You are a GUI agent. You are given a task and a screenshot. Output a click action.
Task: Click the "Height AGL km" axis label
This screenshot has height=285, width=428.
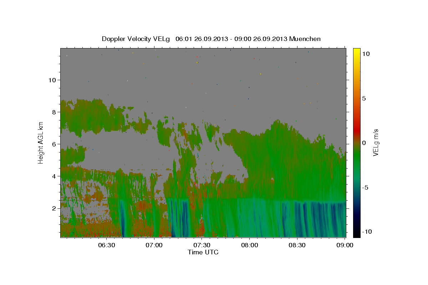pyautogui.click(x=41, y=142)
